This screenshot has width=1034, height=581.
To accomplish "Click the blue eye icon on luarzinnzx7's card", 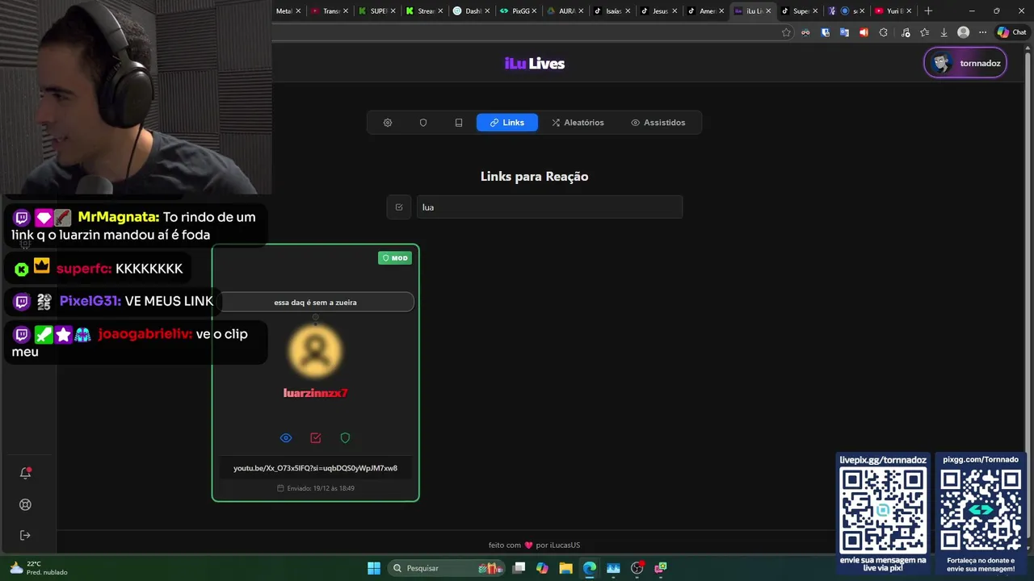I will (286, 438).
